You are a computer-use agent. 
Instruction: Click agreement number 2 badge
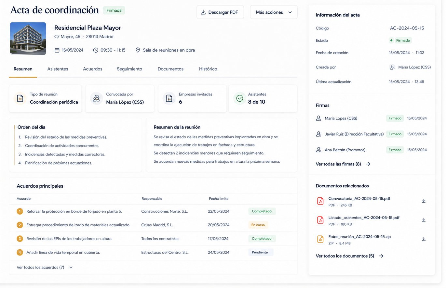(x=20, y=225)
